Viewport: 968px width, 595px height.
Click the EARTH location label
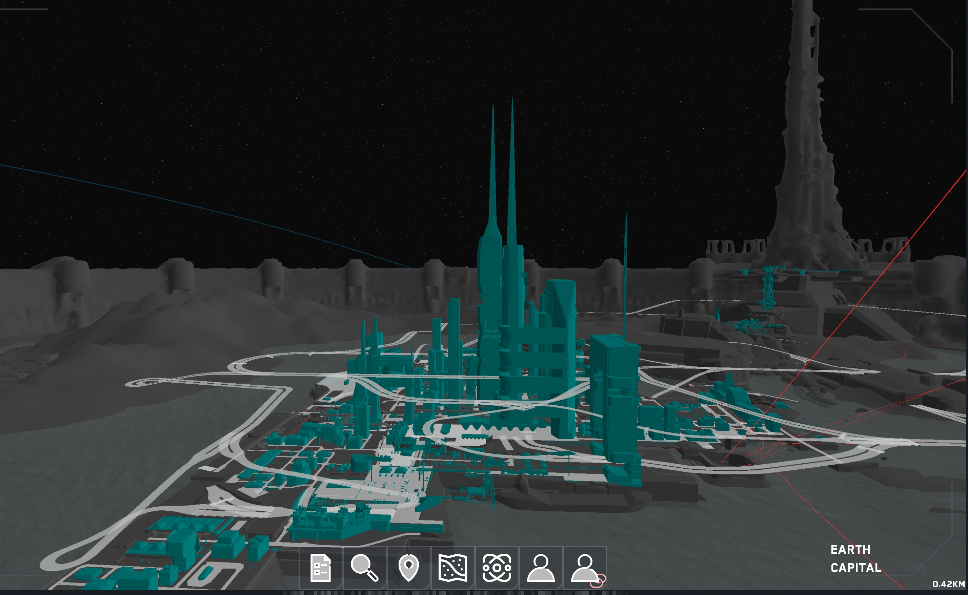(850, 549)
